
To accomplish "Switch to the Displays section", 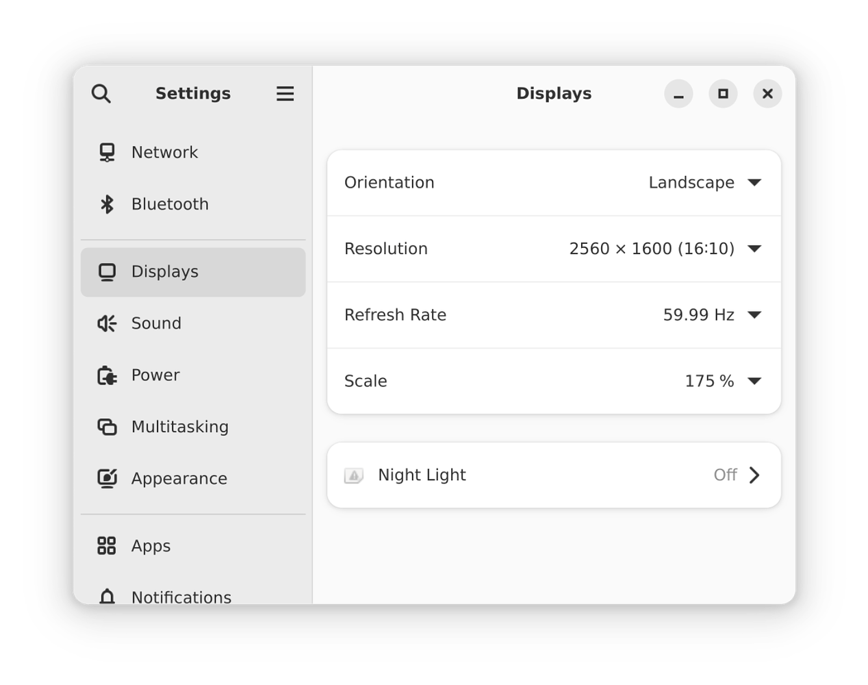I will [x=164, y=272].
